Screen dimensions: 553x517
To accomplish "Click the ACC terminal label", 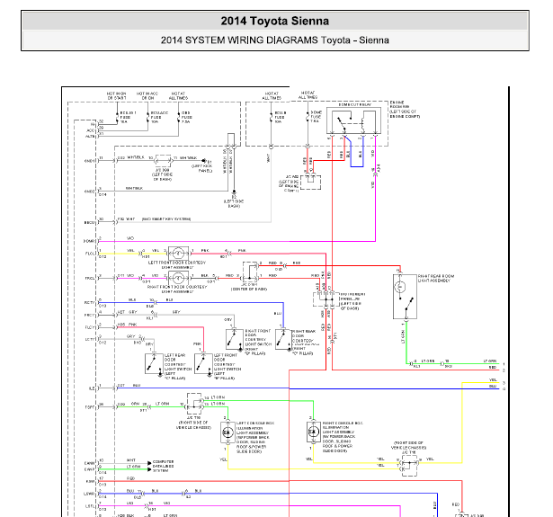I will 91,130.
